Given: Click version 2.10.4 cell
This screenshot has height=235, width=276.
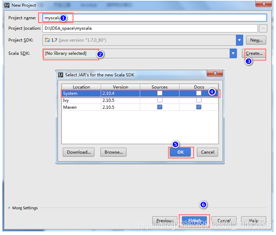Looking at the screenshot, I should (x=120, y=93).
